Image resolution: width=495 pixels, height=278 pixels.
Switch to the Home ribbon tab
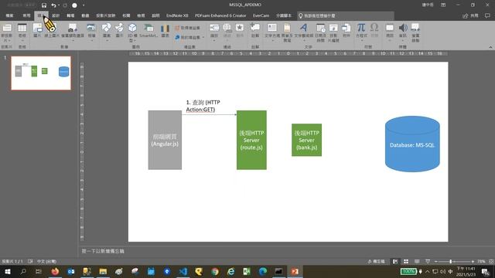[26, 15]
